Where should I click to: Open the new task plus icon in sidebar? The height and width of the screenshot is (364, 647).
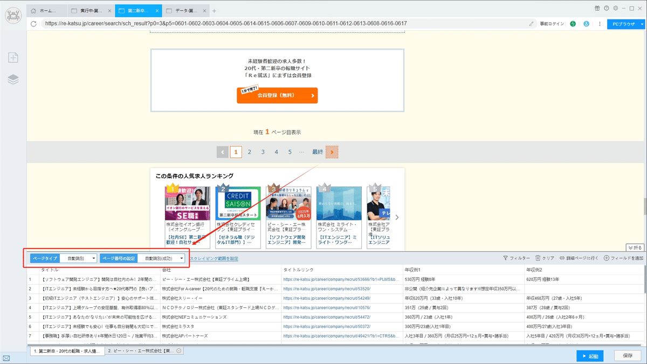pyautogui.click(x=13, y=58)
